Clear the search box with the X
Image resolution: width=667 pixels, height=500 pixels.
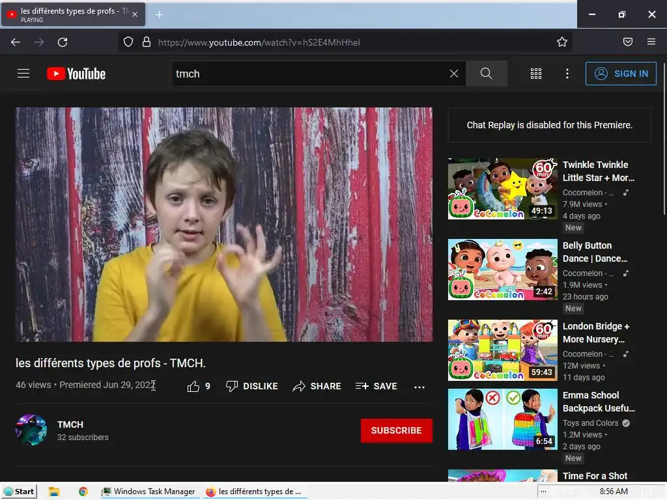tap(454, 74)
